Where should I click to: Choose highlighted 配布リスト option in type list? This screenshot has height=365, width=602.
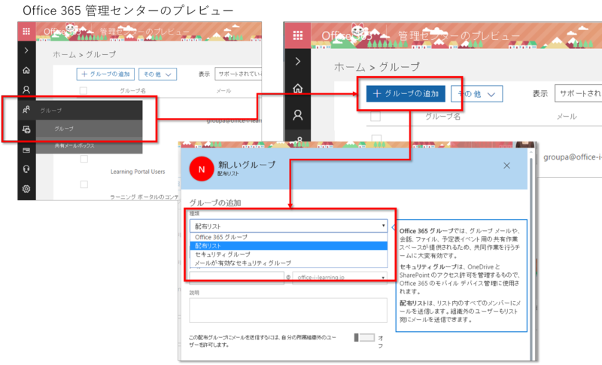[x=289, y=245]
